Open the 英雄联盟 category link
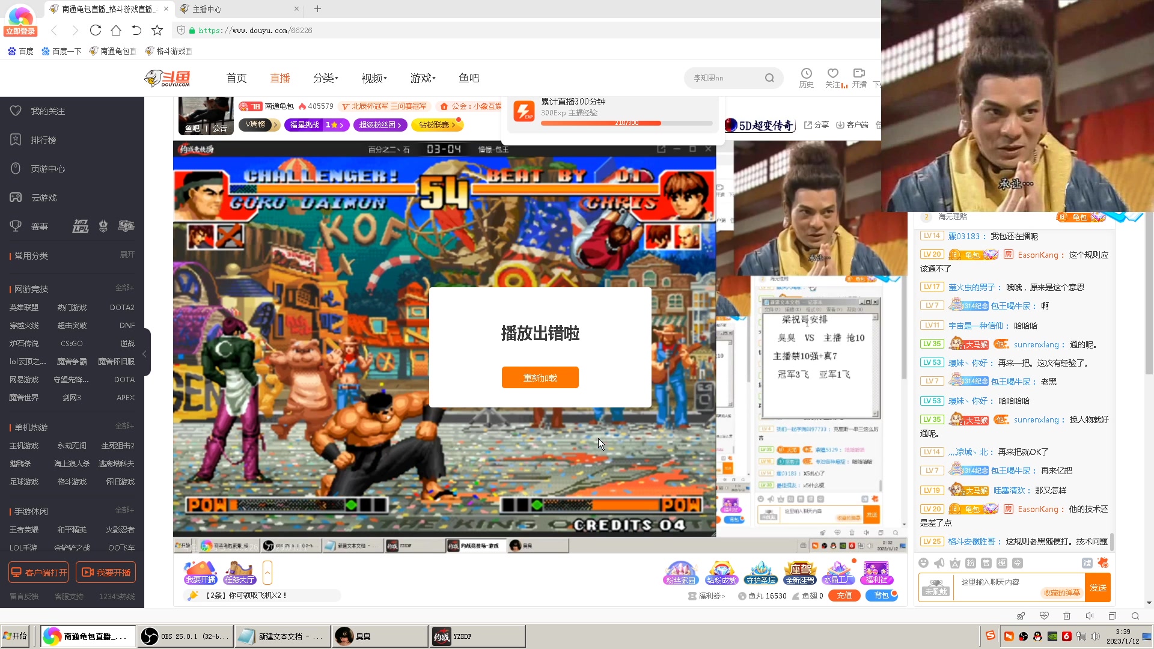Image resolution: width=1154 pixels, height=649 pixels. click(24, 308)
